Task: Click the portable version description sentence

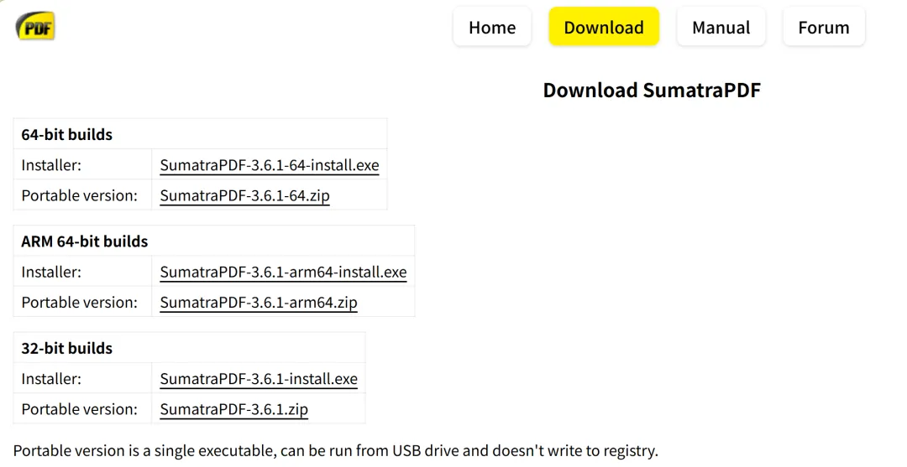Action: 335,451
